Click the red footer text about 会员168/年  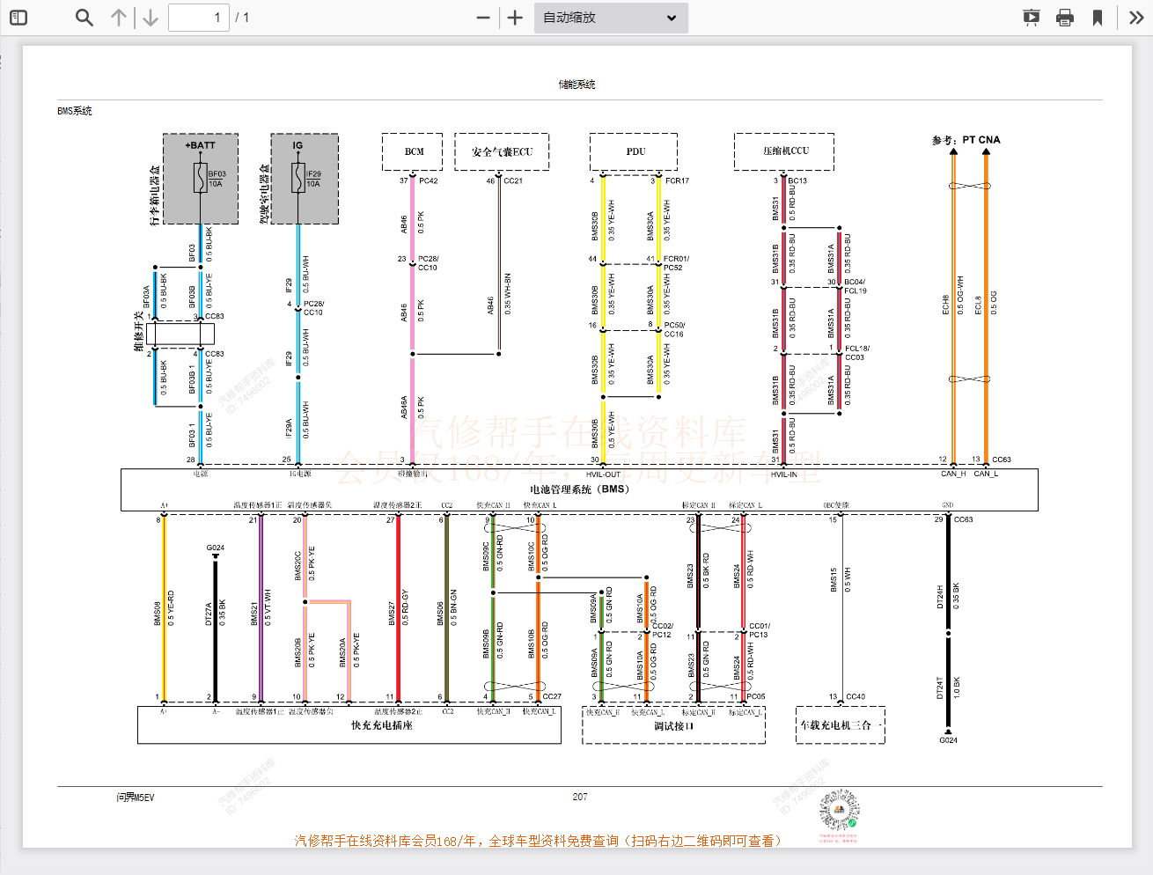[537, 841]
